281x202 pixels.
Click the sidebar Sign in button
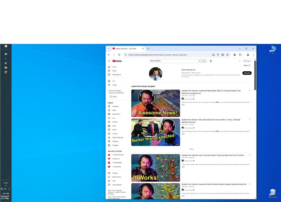[x=113, y=97]
